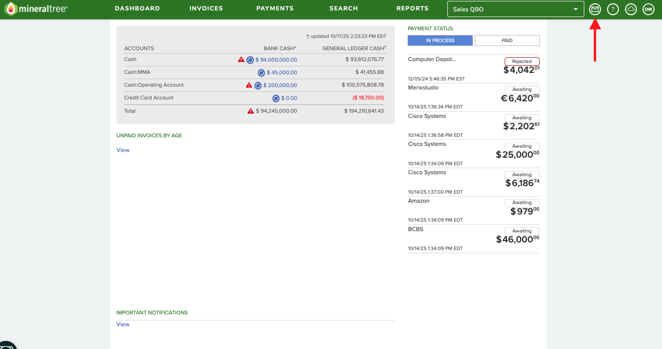Open the Merixstudio payment entry
Screen dimensions: 662x349
click(x=473, y=97)
